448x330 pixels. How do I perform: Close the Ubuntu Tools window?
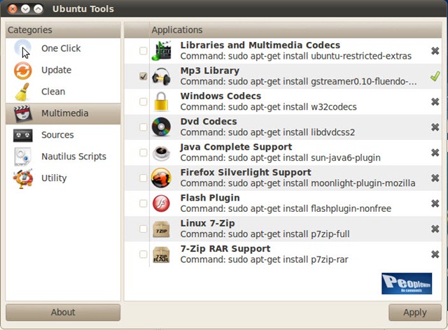(x=13, y=9)
